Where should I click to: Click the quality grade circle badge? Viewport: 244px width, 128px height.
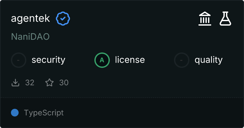coord(182,60)
